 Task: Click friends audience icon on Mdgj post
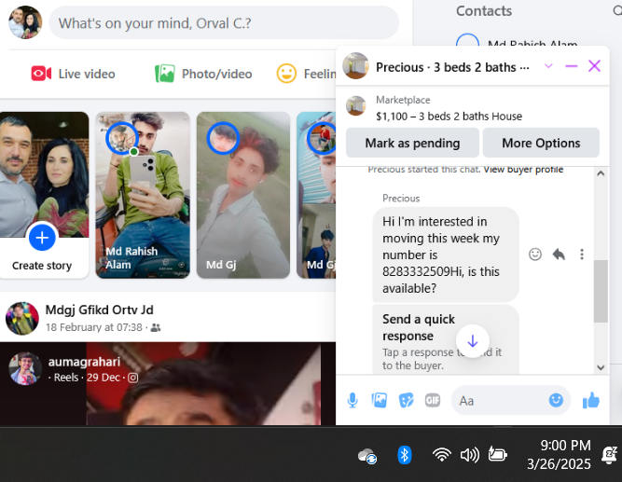tap(156, 327)
